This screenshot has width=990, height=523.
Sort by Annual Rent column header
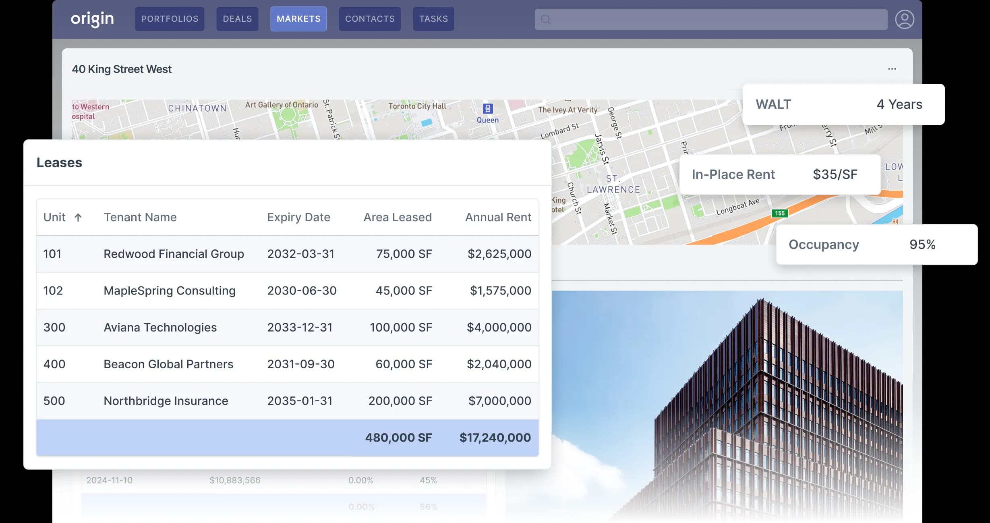[498, 217]
